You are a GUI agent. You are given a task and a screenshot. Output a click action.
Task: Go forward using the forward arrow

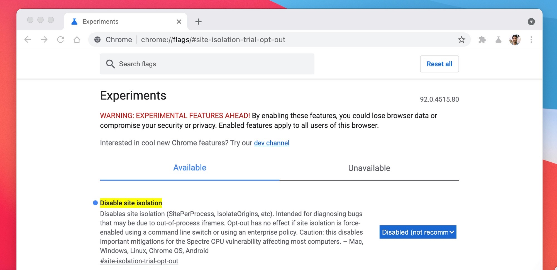point(44,40)
